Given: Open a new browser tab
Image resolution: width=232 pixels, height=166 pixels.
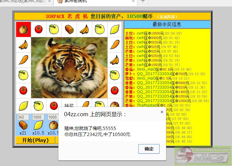Looking at the screenshot, I should pyautogui.click(x=143, y=1).
